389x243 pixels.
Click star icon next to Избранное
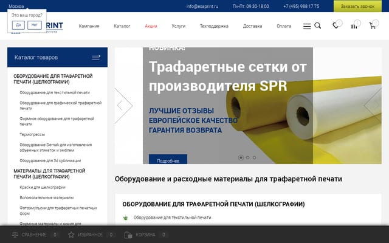[71, 234]
